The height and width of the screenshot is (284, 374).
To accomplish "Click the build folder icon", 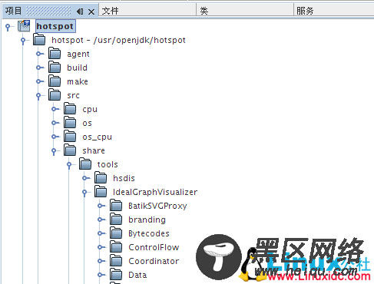I will point(55,68).
